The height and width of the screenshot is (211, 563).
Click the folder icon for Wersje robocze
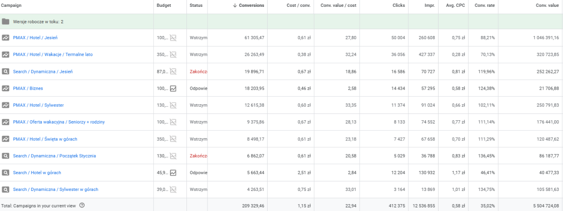(5, 21)
